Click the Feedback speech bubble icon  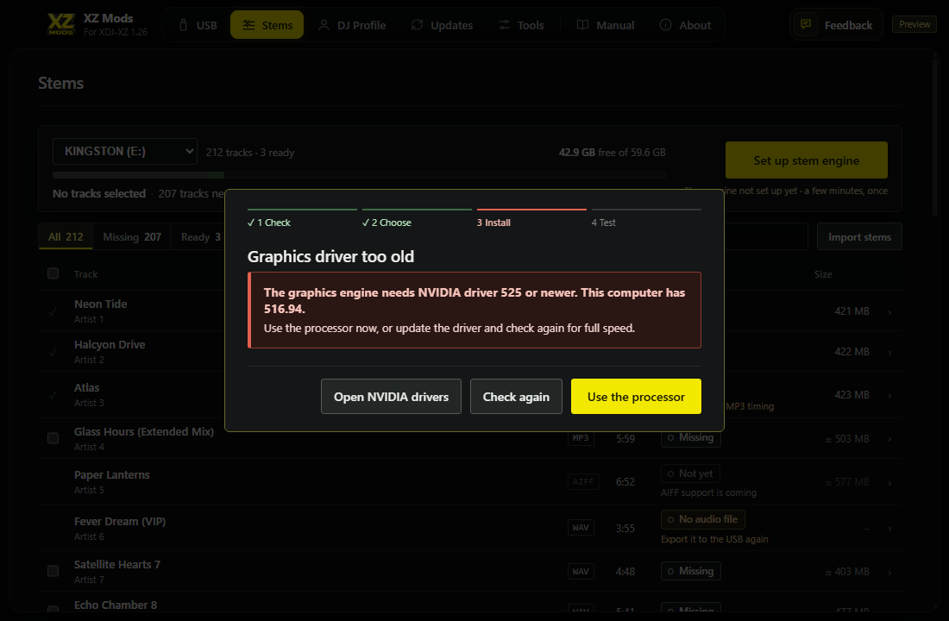click(x=806, y=25)
